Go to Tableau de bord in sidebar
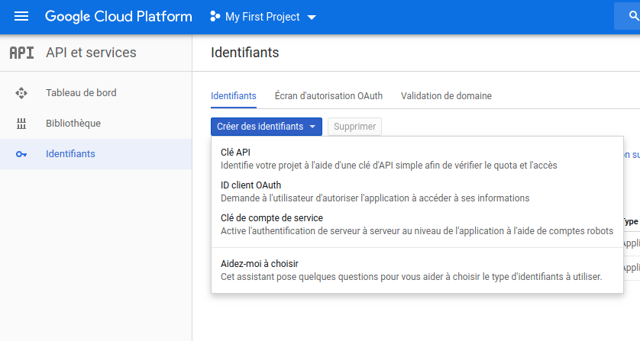Screen dimensions: 640x341 (x=81, y=93)
